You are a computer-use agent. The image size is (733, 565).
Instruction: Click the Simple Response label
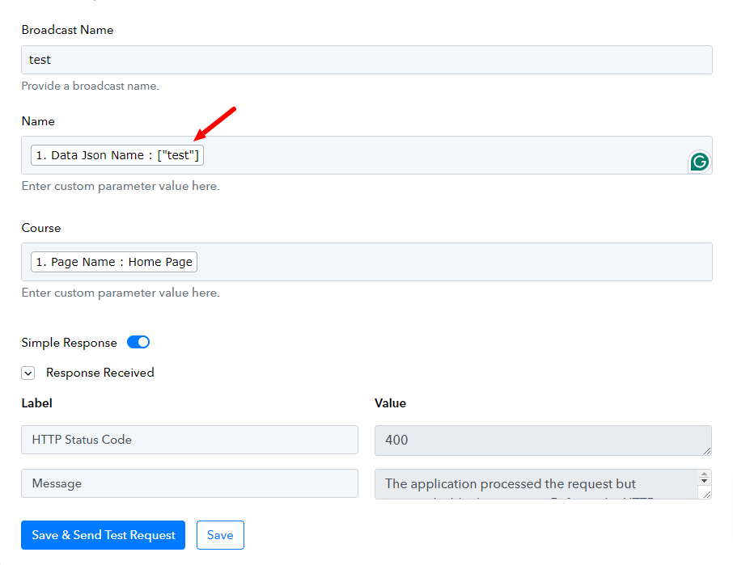click(x=70, y=343)
